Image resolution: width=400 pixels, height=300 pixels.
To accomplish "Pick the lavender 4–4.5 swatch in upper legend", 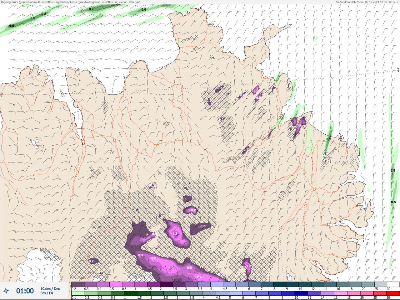I will click(x=217, y=284).
